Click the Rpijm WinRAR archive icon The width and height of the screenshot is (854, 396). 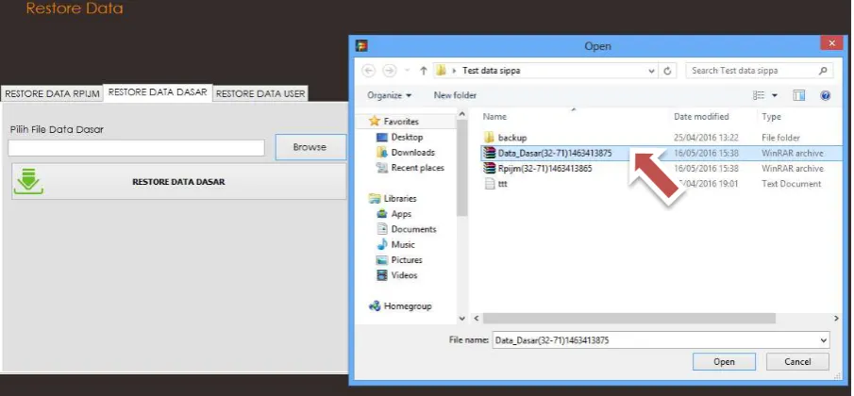tap(489, 168)
